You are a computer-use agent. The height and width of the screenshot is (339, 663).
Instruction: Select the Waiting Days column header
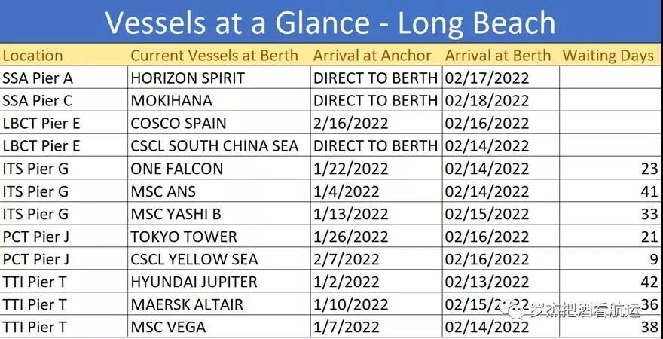click(608, 56)
